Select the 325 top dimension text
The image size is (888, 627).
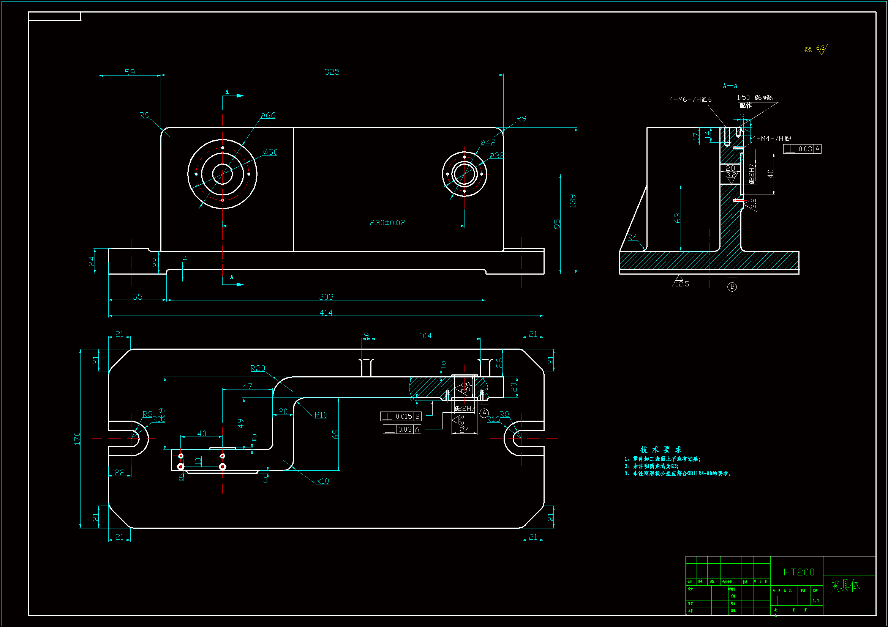coord(332,72)
